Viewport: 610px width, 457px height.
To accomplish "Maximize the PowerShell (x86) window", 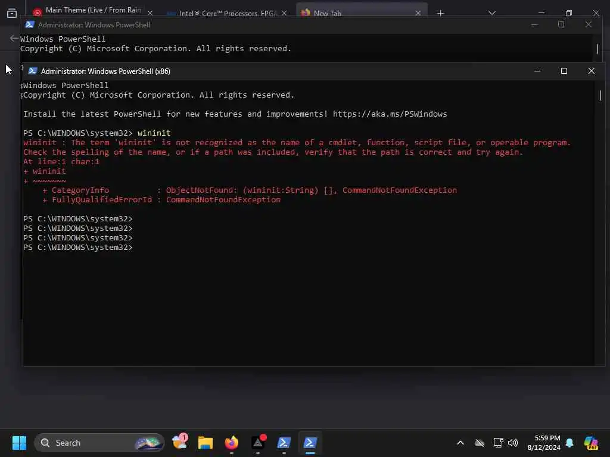I will pyautogui.click(x=564, y=71).
